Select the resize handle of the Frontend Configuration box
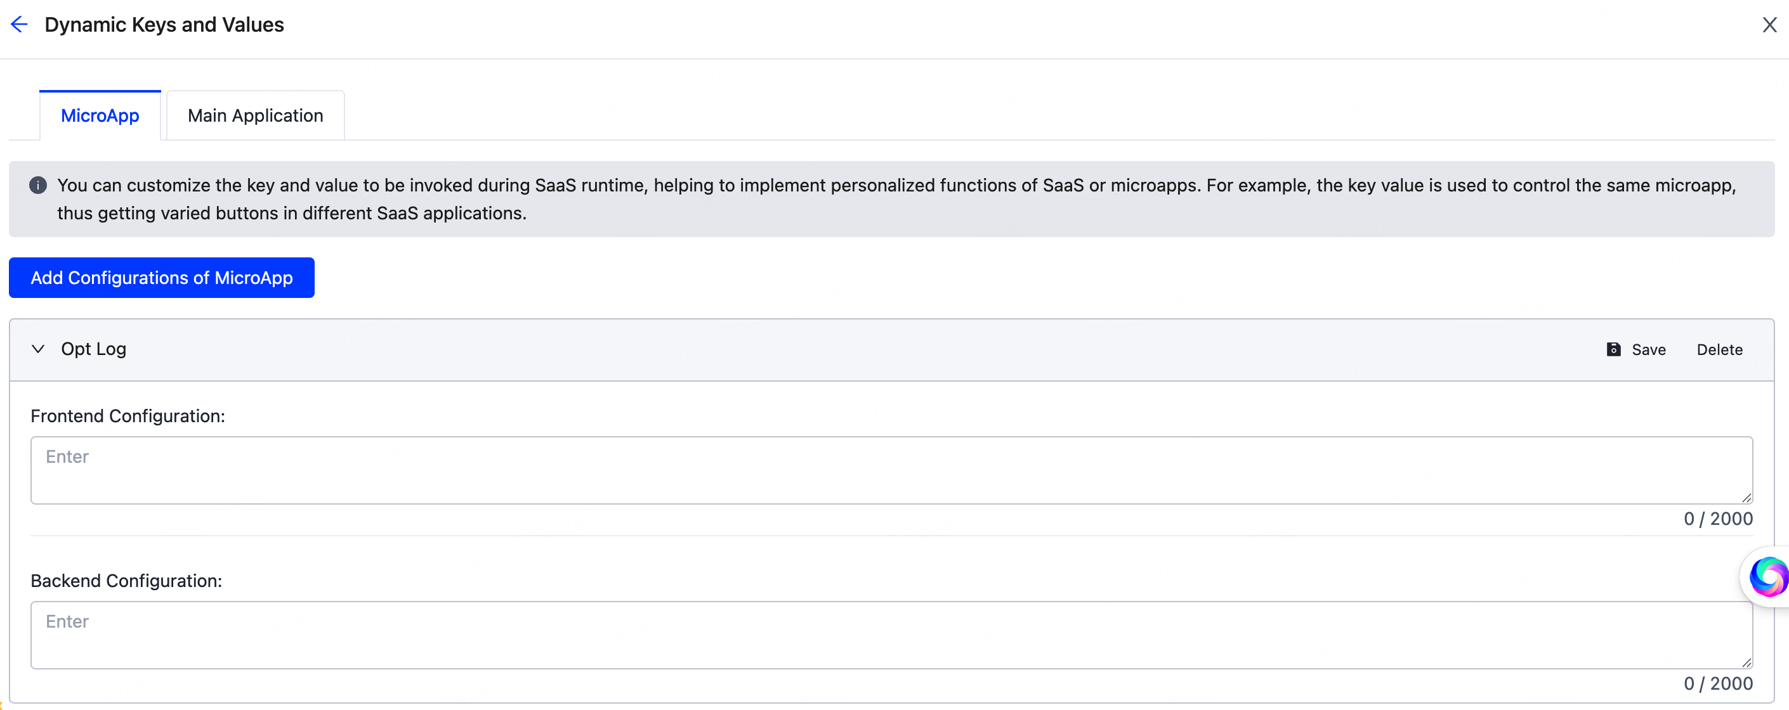Viewport: 1789px width, 710px height. [x=1746, y=497]
